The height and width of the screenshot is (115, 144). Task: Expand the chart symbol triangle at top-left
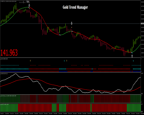(1, 1)
